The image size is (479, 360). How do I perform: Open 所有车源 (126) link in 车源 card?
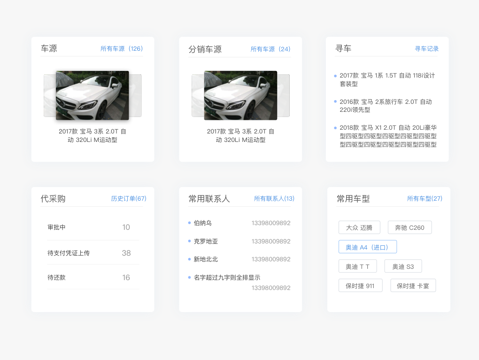click(122, 48)
